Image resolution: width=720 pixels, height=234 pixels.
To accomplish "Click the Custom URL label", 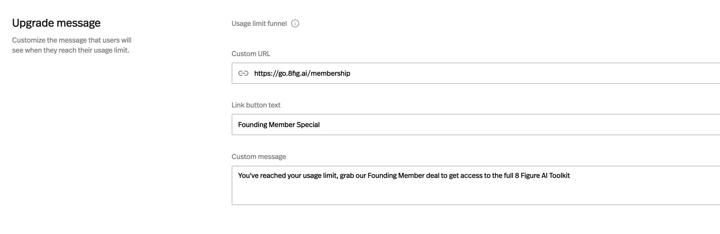I will click(251, 54).
